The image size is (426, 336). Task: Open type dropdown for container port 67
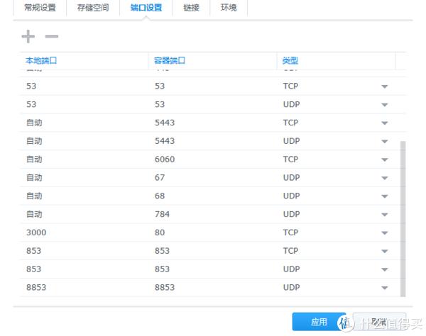[x=384, y=178]
